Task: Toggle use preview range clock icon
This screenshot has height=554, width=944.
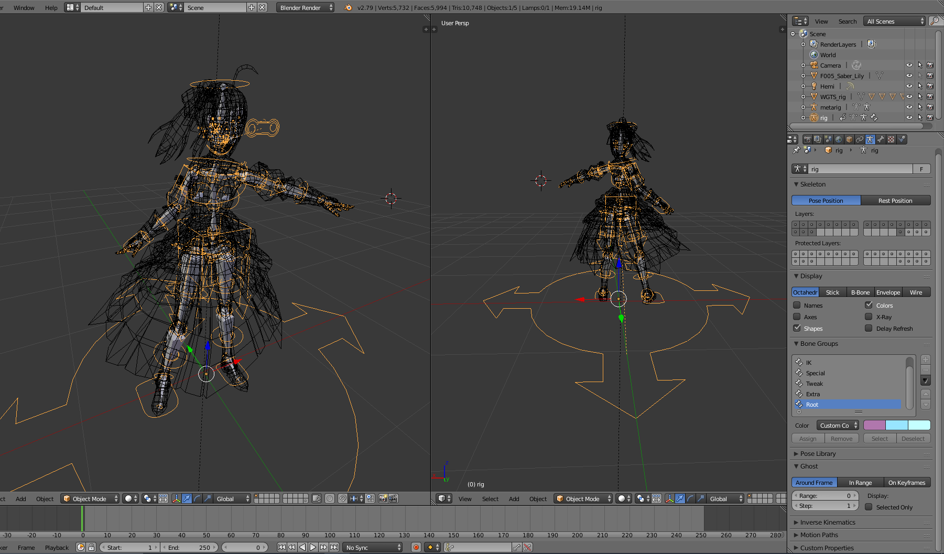Action: 81,547
